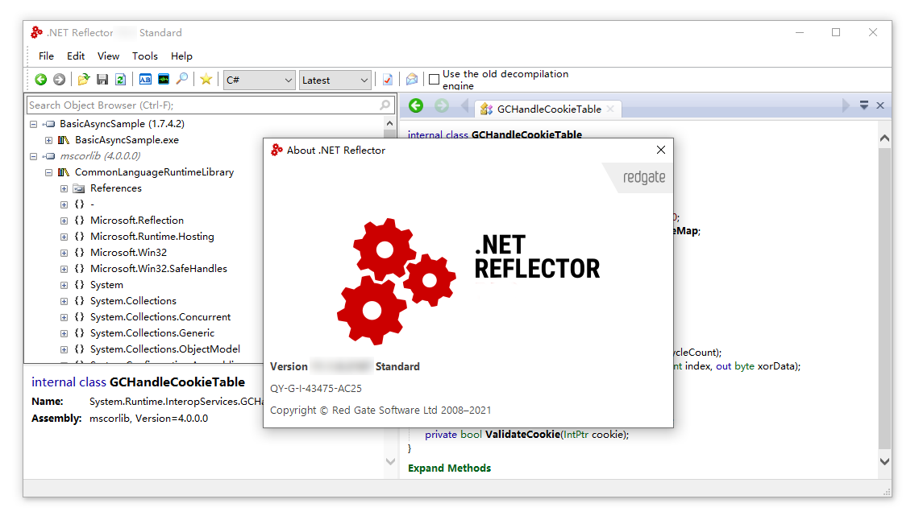Click the gray Forward arrow in the main toolbar
Viewport: 919px width, 520px height.
(x=59, y=80)
